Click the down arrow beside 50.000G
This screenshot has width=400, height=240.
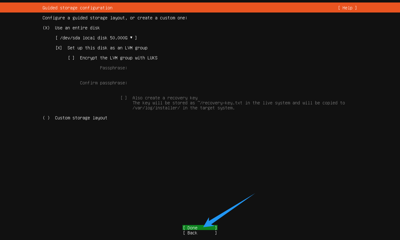(x=131, y=37)
